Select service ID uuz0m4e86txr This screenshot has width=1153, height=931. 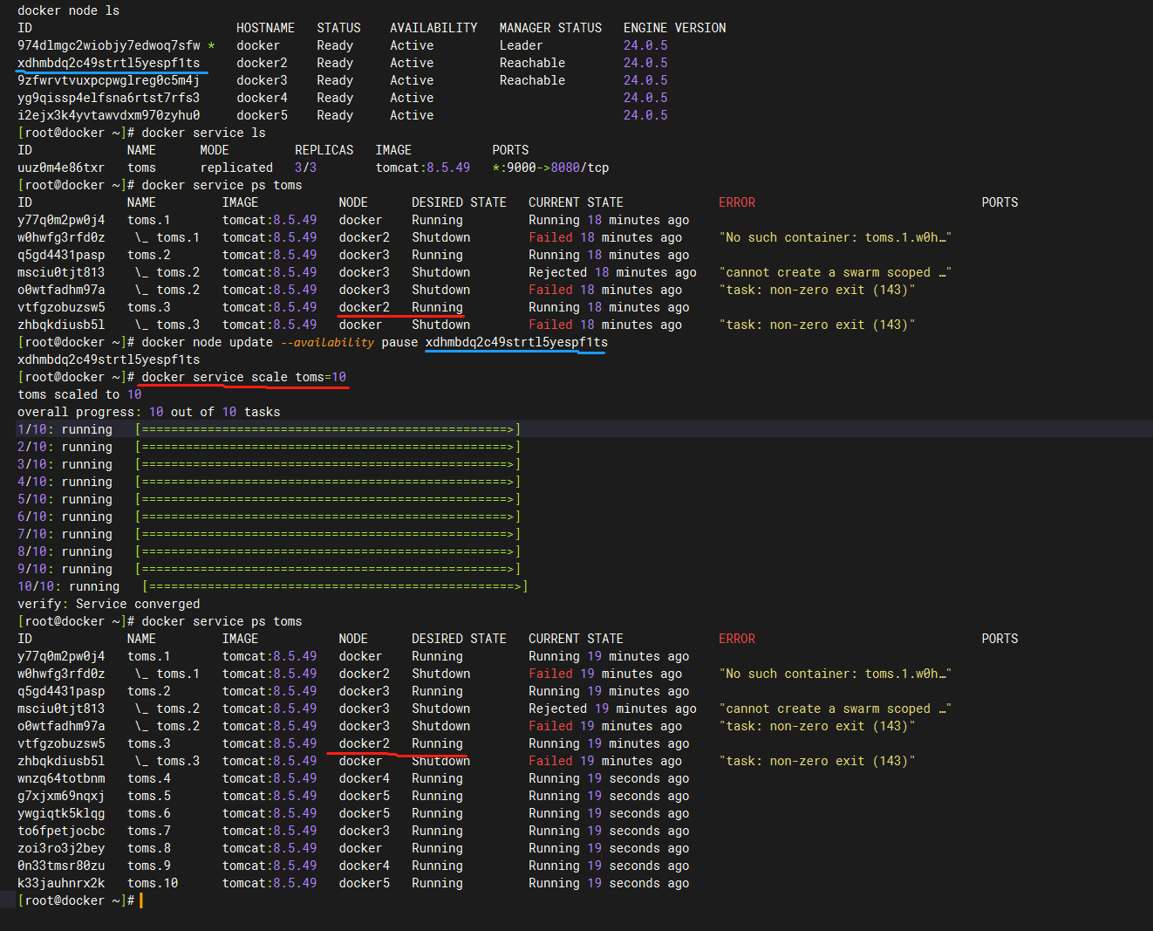[x=61, y=168]
